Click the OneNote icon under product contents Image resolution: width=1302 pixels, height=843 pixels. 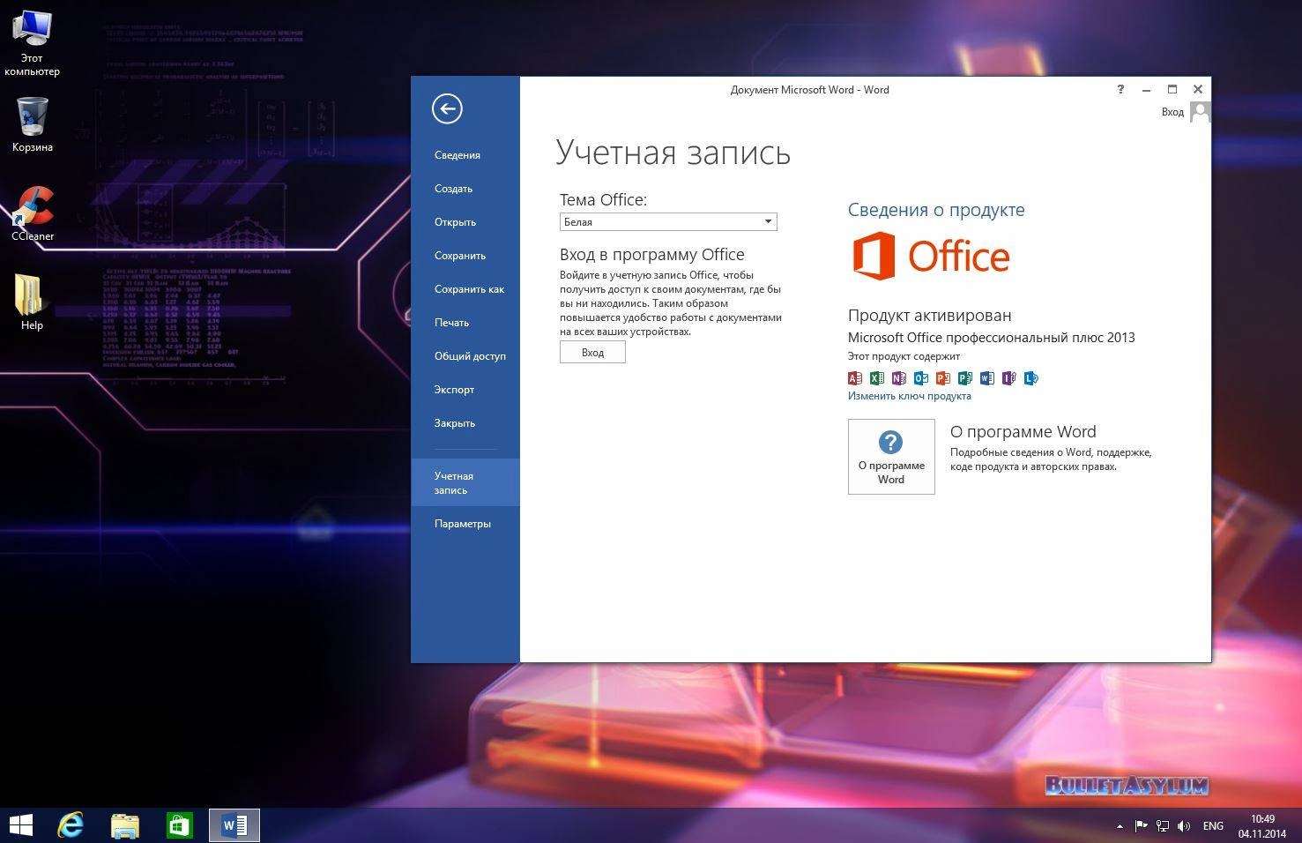[x=899, y=378]
